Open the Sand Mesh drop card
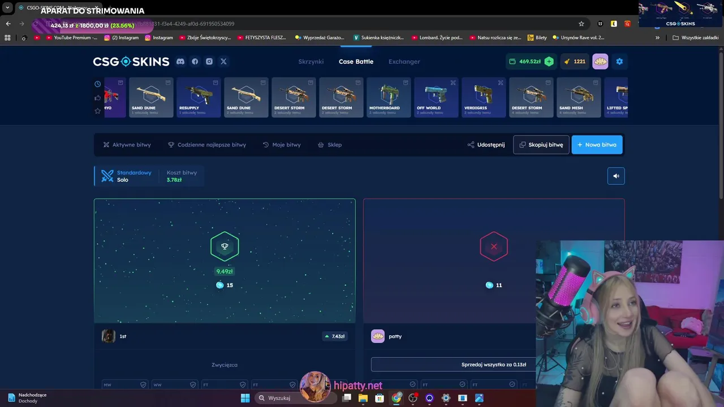Viewport: 724px width, 407px height. 579,97
